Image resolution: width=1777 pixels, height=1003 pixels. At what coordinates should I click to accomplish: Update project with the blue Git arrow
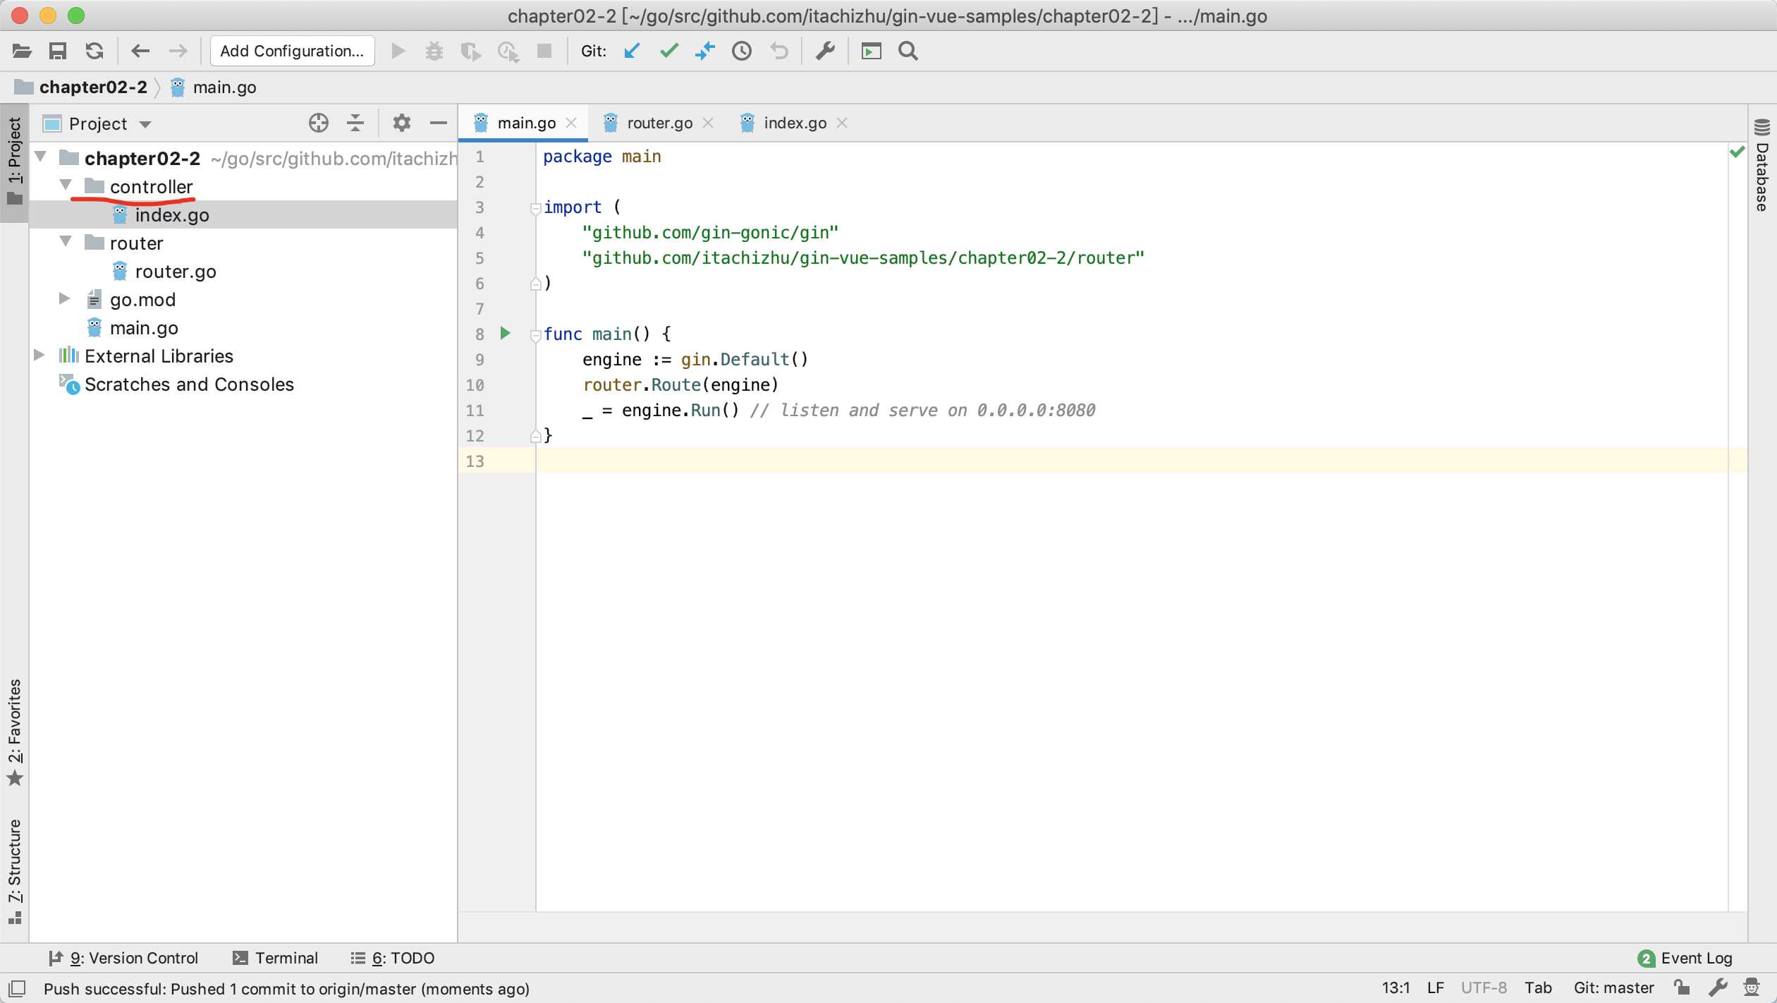pos(632,51)
